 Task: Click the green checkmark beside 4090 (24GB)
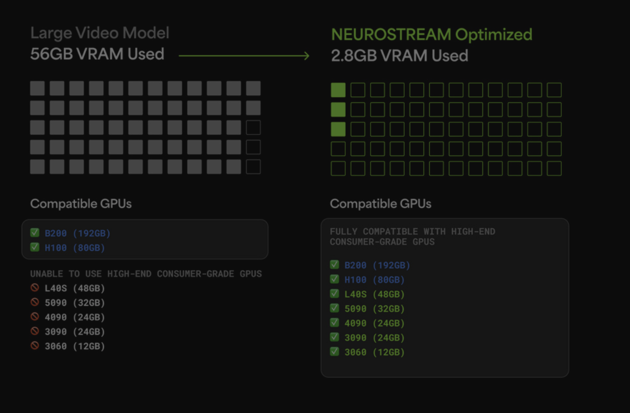pyautogui.click(x=335, y=323)
